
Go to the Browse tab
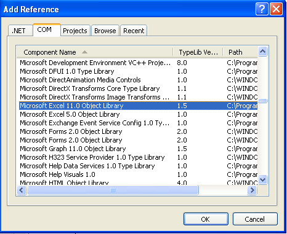tap(105, 31)
